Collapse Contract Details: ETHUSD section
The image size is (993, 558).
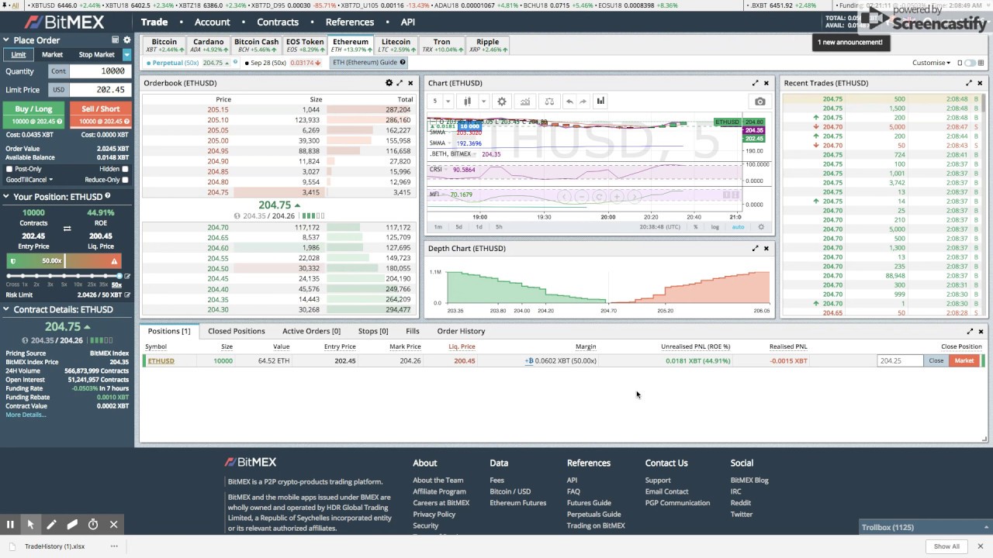click(6, 309)
